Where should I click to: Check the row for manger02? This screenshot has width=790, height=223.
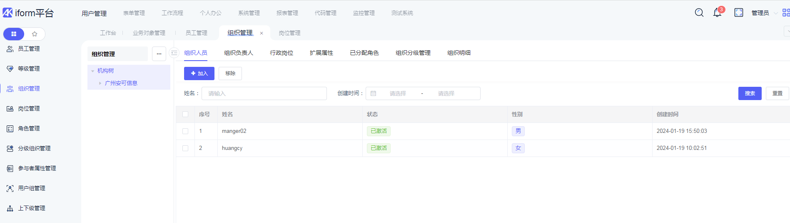pos(185,131)
